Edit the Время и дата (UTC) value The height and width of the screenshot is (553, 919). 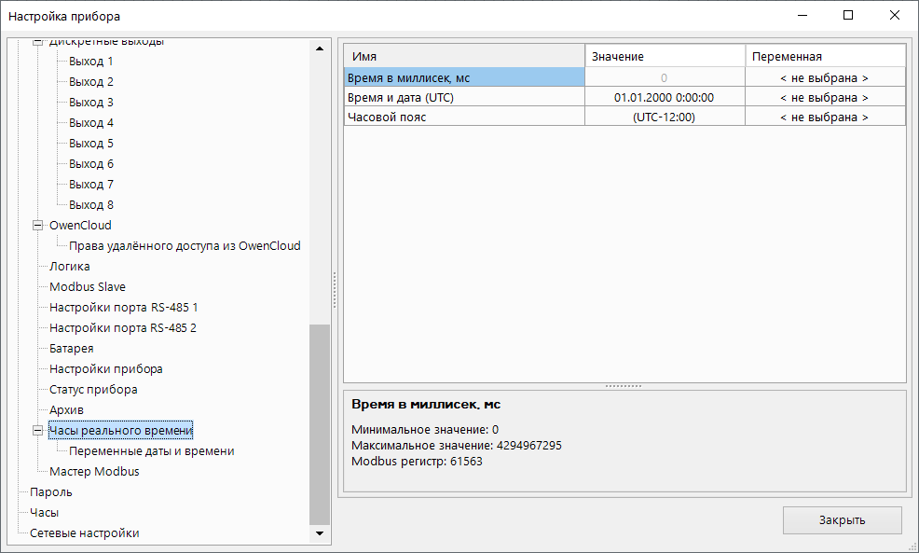pos(664,98)
